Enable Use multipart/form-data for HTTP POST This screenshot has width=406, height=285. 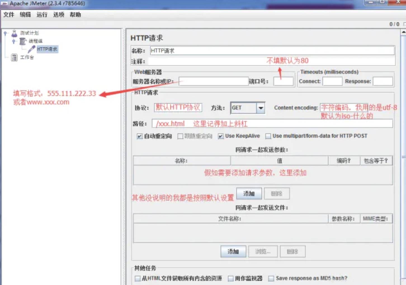click(x=268, y=136)
